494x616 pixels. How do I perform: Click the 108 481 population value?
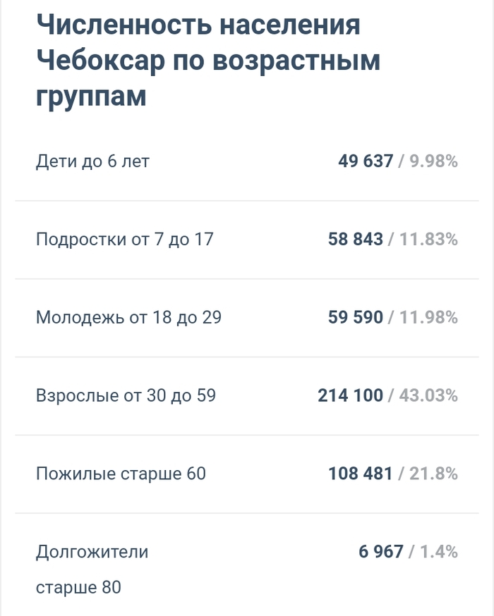(361, 474)
